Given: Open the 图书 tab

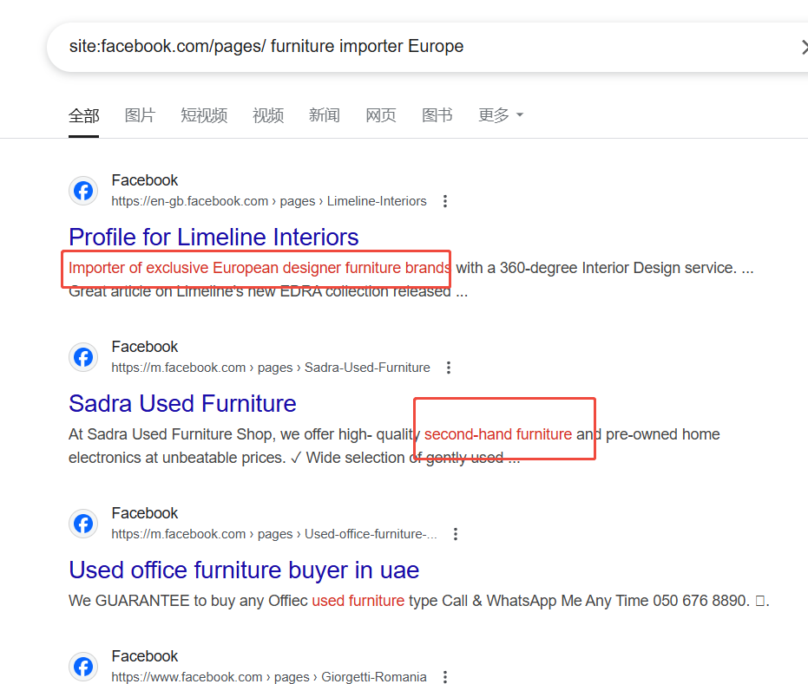Looking at the screenshot, I should point(437,115).
